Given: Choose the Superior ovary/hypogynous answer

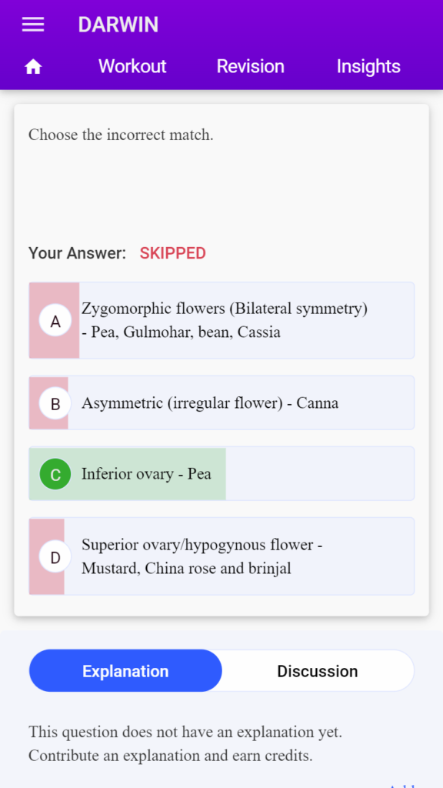Looking at the screenshot, I should point(202,556).
